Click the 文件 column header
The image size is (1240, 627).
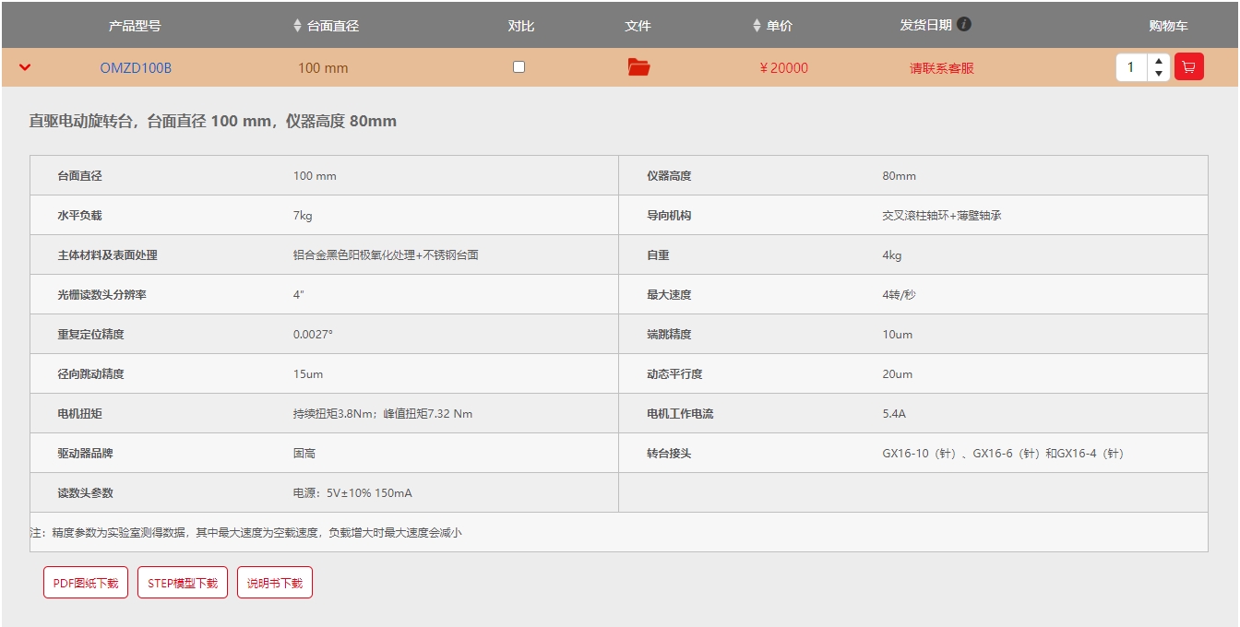[638, 26]
